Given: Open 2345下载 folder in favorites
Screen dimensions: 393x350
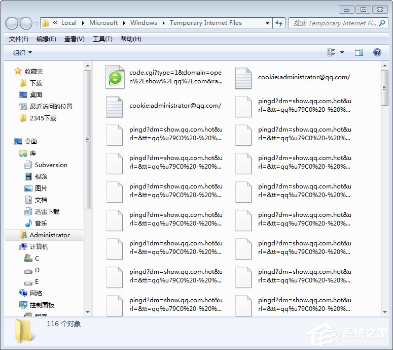Looking at the screenshot, I should pos(38,118).
